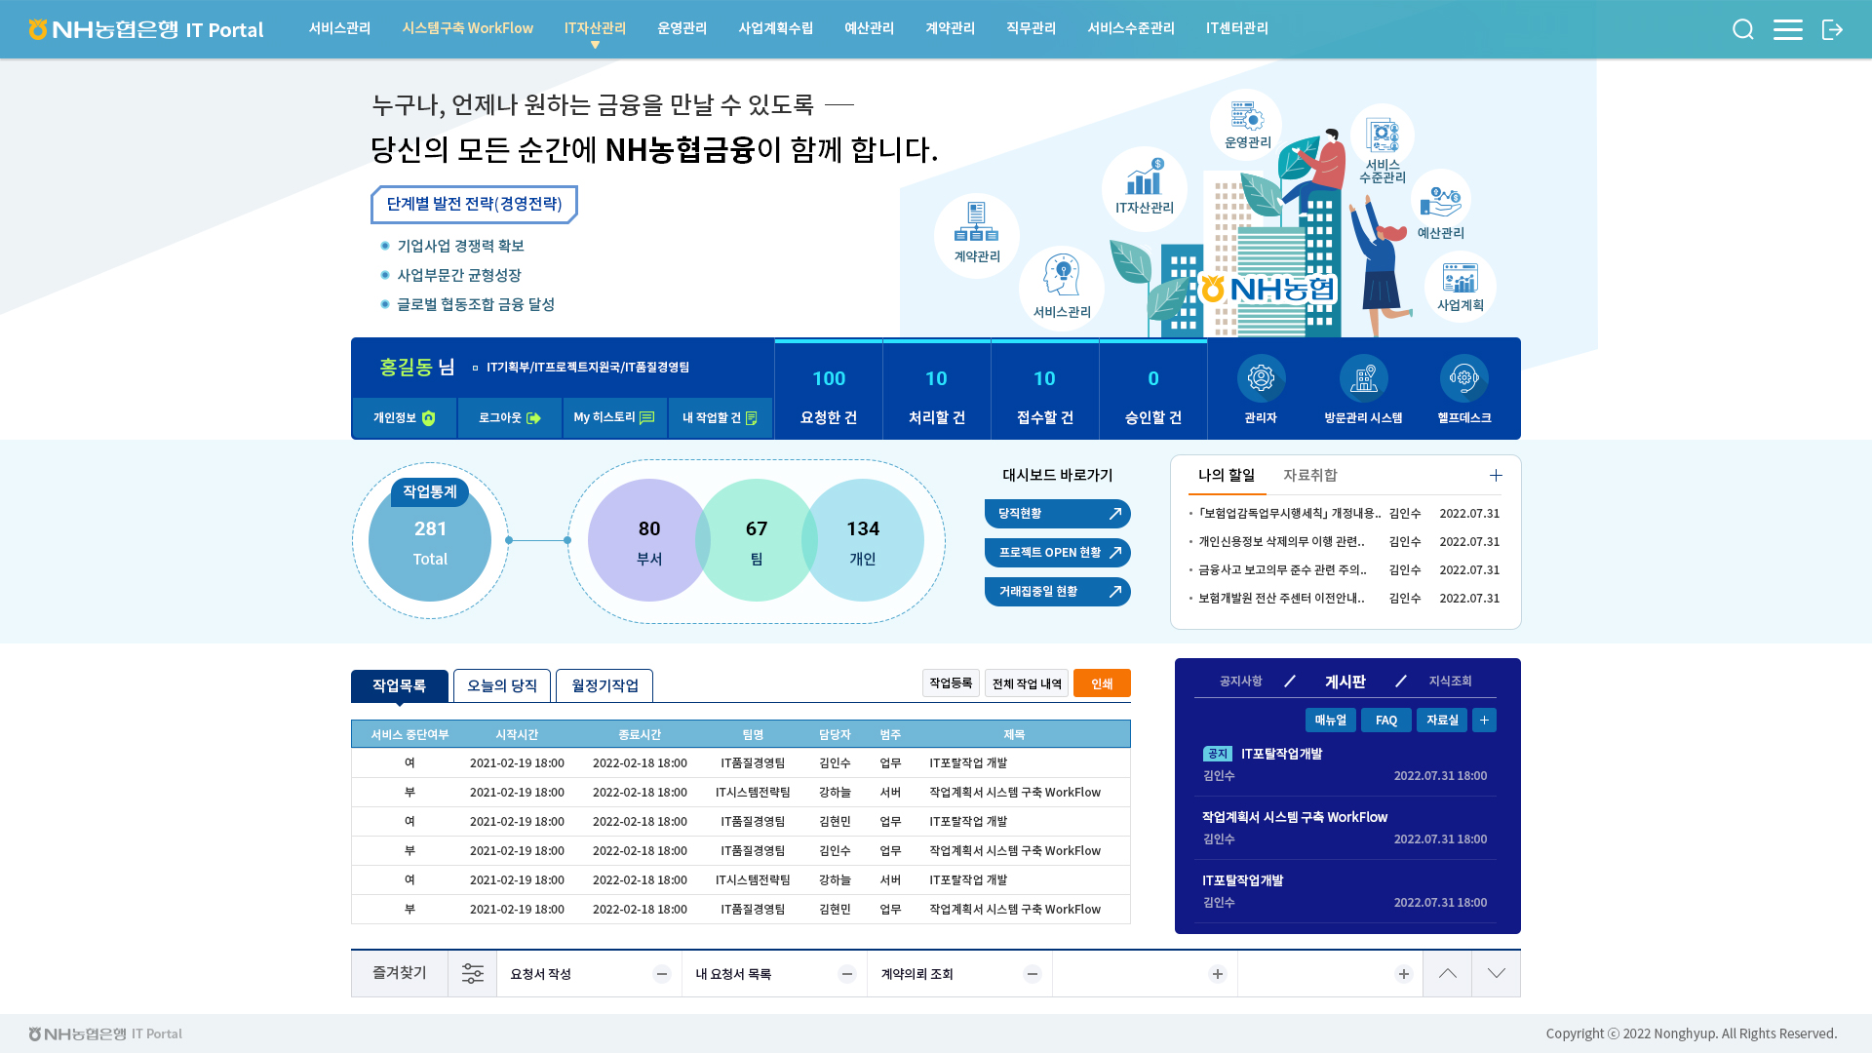Switch to 작업목록 tab
The image size is (1872, 1053).
tap(400, 685)
